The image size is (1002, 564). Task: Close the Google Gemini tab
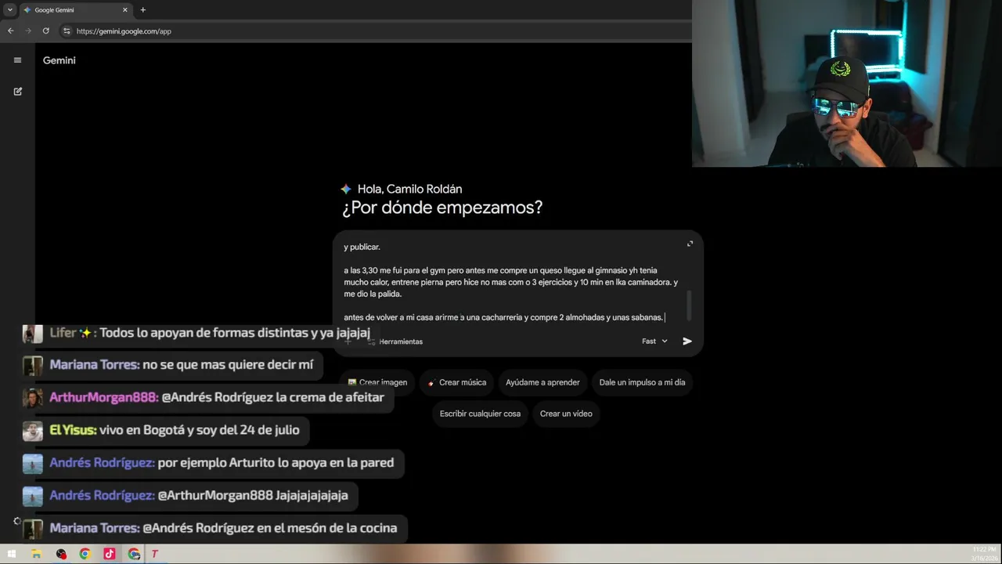(125, 10)
